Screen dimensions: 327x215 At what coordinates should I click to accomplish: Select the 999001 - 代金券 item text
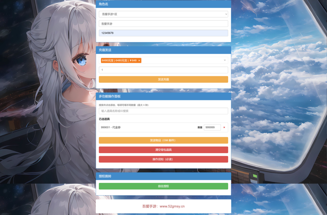pyautogui.click(x=111, y=127)
